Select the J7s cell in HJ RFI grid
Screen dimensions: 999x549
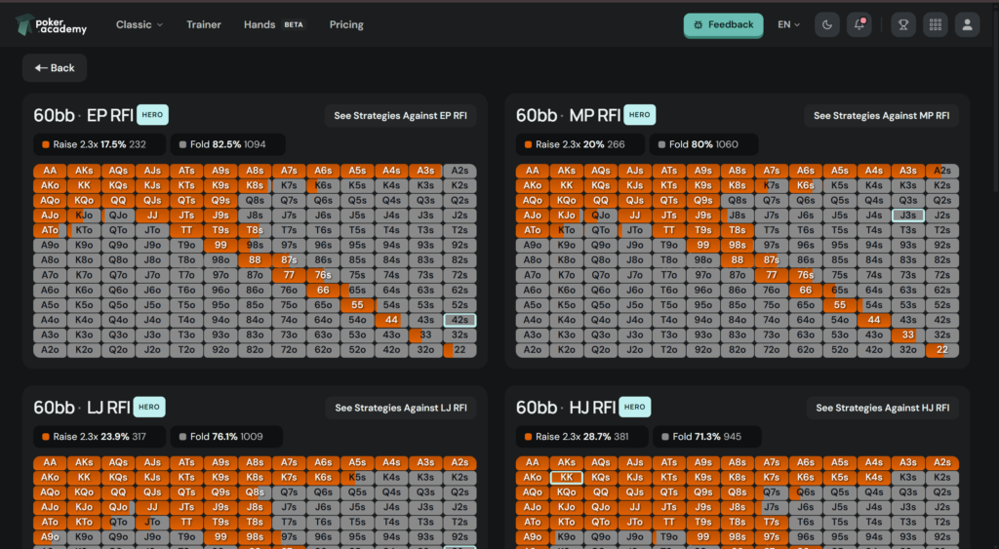pos(772,508)
